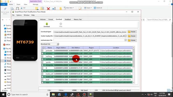Uncheck the lk partition checkbox

tap(42, 68)
